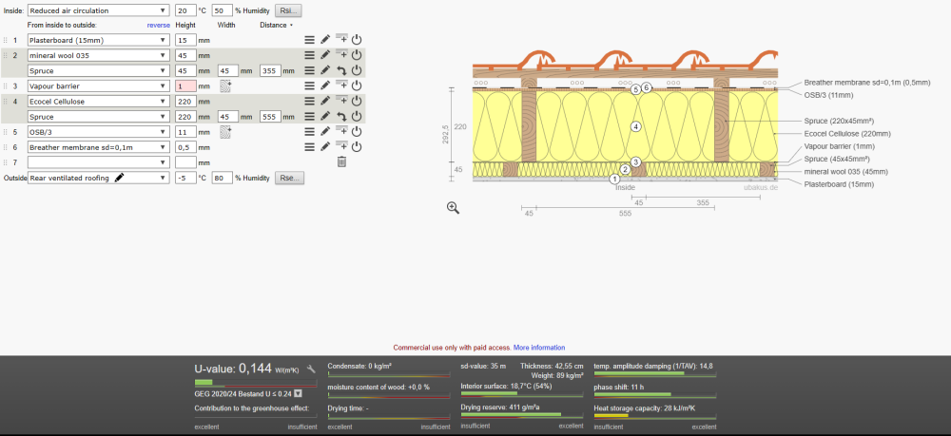Add a layer after Vapour barrier
The height and width of the screenshot is (436, 951).
(x=341, y=85)
